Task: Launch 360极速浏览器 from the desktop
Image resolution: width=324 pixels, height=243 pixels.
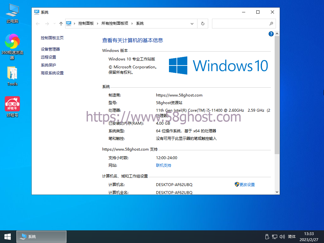Action: click(x=12, y=47)
